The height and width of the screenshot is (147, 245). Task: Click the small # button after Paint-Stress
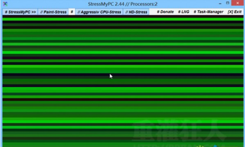click(72, 12)
